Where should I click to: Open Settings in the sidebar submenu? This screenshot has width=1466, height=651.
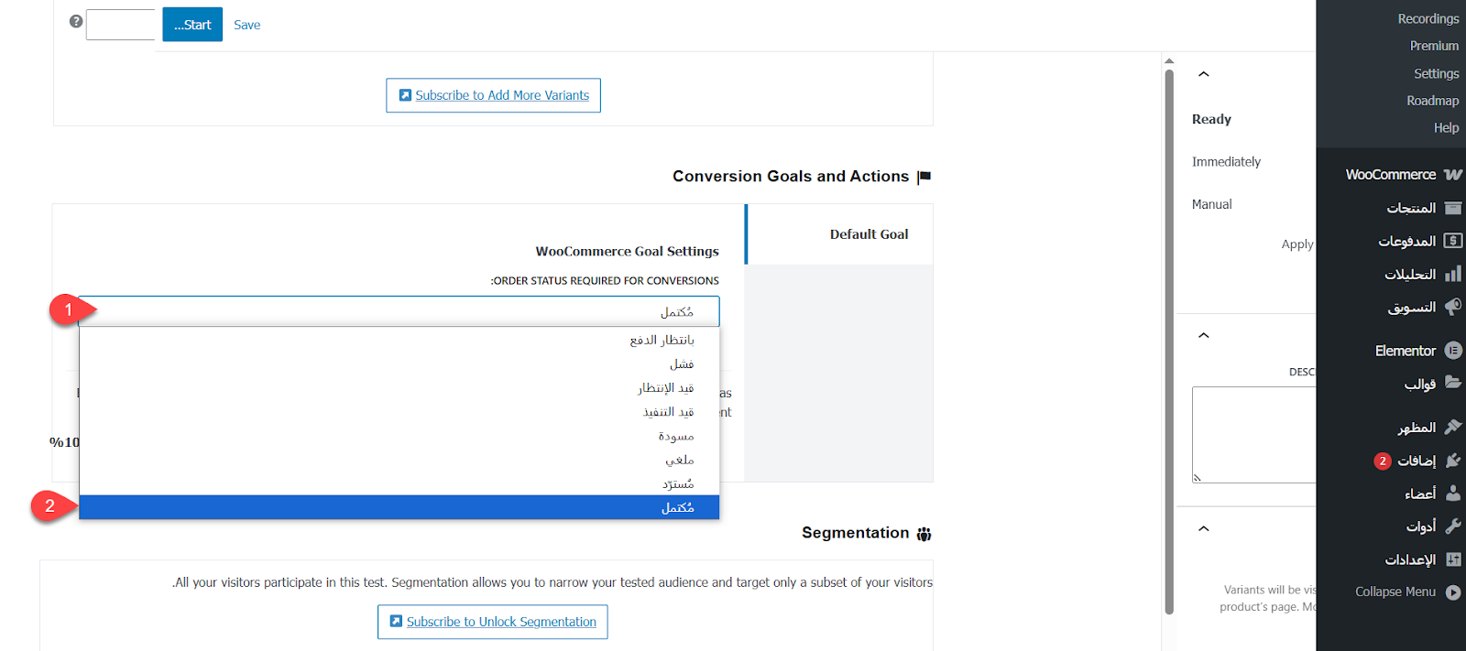coord(1436,73)
